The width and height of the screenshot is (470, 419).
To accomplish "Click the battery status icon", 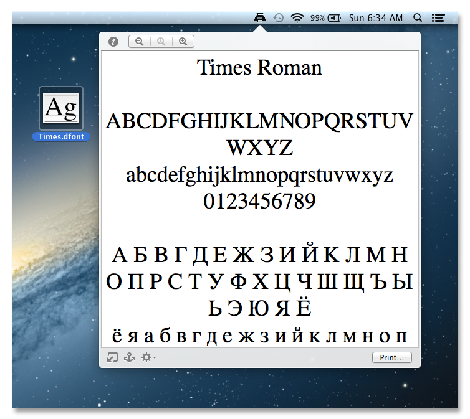I will (334, 18).
